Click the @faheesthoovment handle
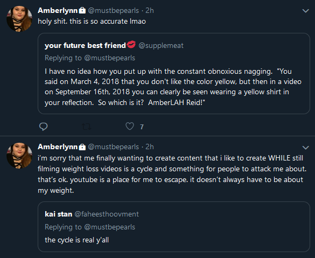The height and width of the screenshot is (258, 315). pos(107,214)
